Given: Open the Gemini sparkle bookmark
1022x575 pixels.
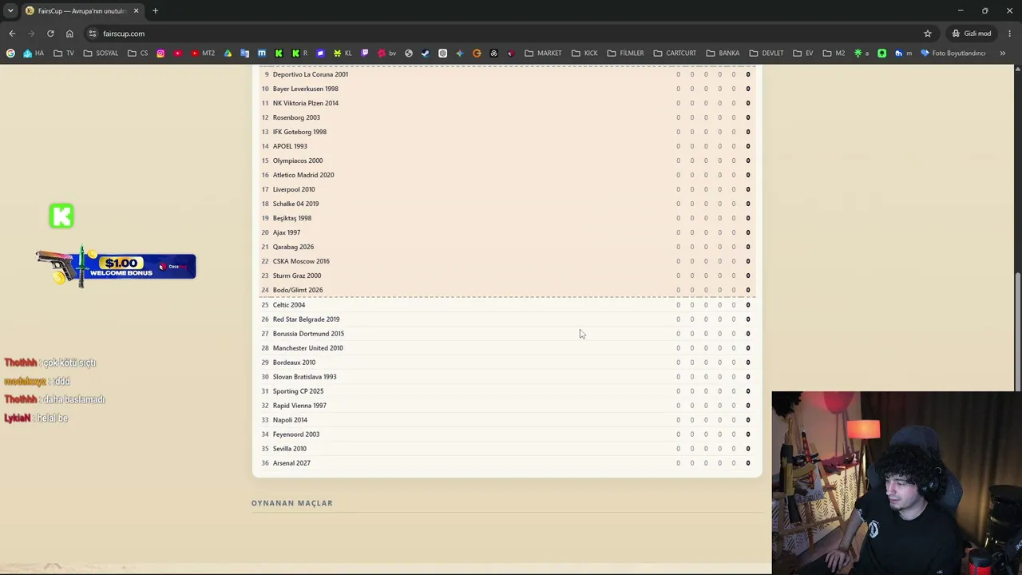Looking at the screenshot, I should pos(459,54).
